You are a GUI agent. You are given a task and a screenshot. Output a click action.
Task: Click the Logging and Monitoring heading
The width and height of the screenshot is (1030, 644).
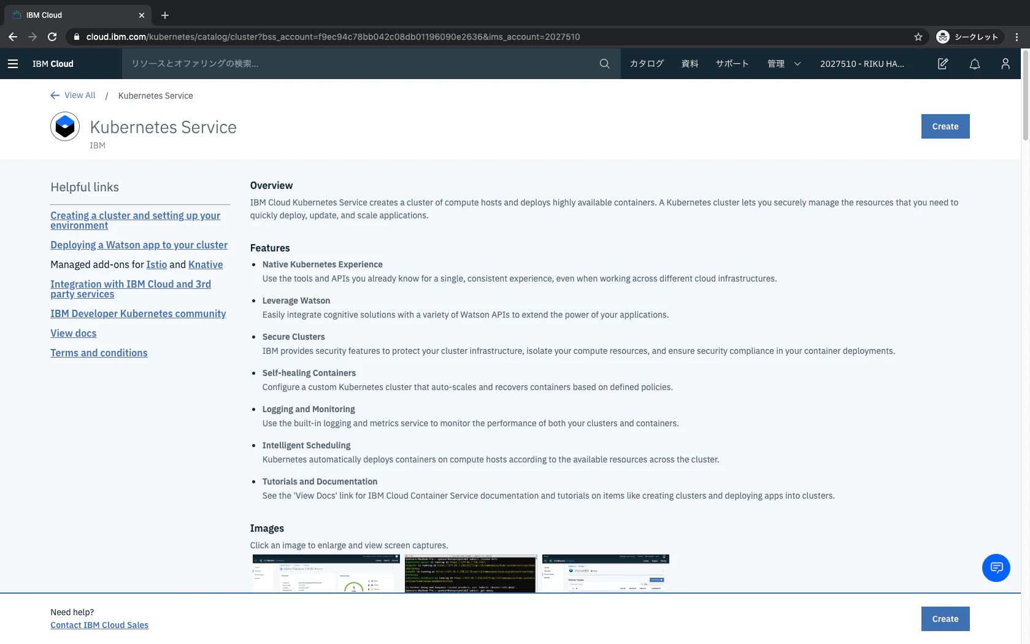pyautogui.click(x=309, y=409)
